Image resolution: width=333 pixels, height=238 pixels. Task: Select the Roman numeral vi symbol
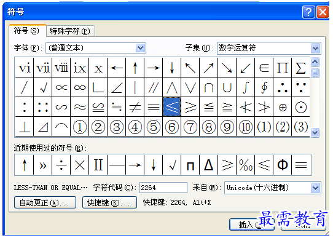click(24, 68)
